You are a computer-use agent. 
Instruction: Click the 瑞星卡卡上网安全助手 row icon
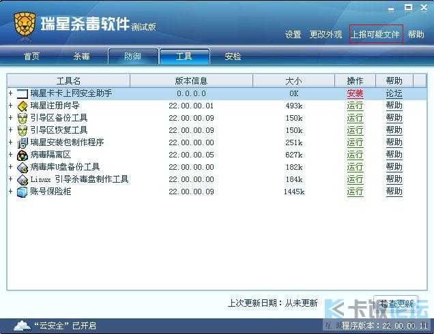pos(23,94)
